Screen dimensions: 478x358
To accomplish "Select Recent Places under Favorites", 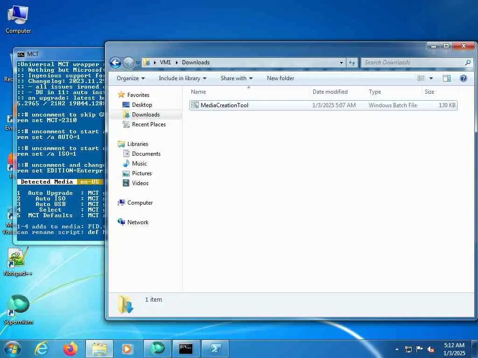I will tap(149, 124).
